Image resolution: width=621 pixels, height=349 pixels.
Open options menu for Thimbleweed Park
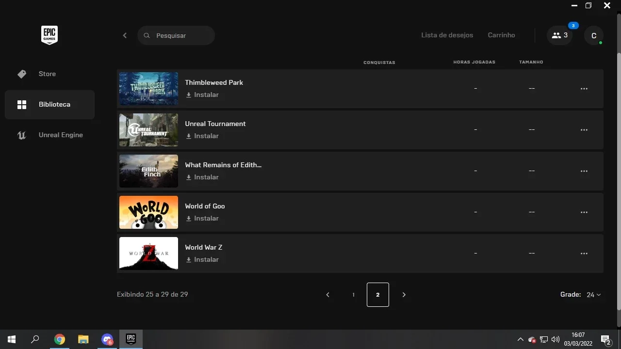click(x=584, y=89)
